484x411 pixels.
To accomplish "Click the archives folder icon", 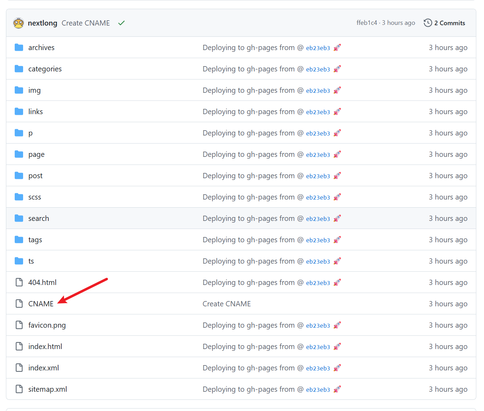I will 19,48.
